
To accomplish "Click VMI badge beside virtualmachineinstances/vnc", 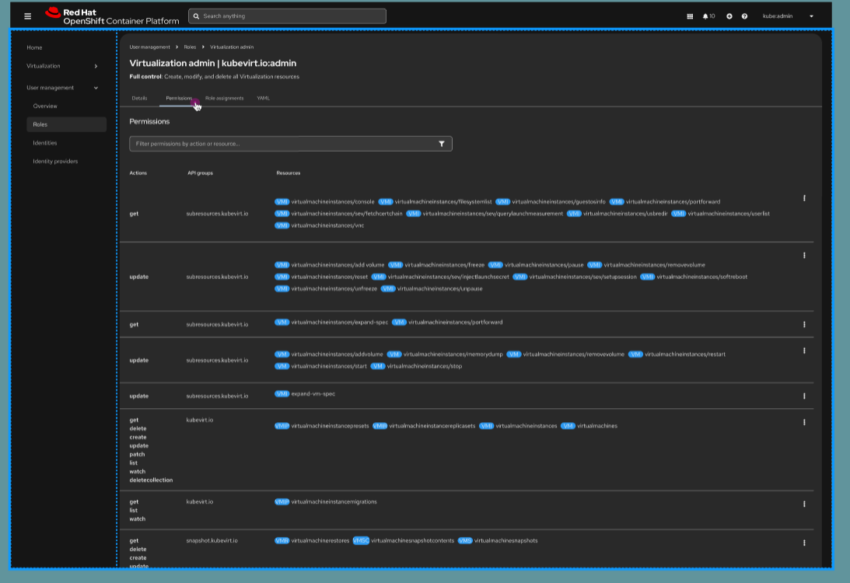I will click(x=282, y=225).
